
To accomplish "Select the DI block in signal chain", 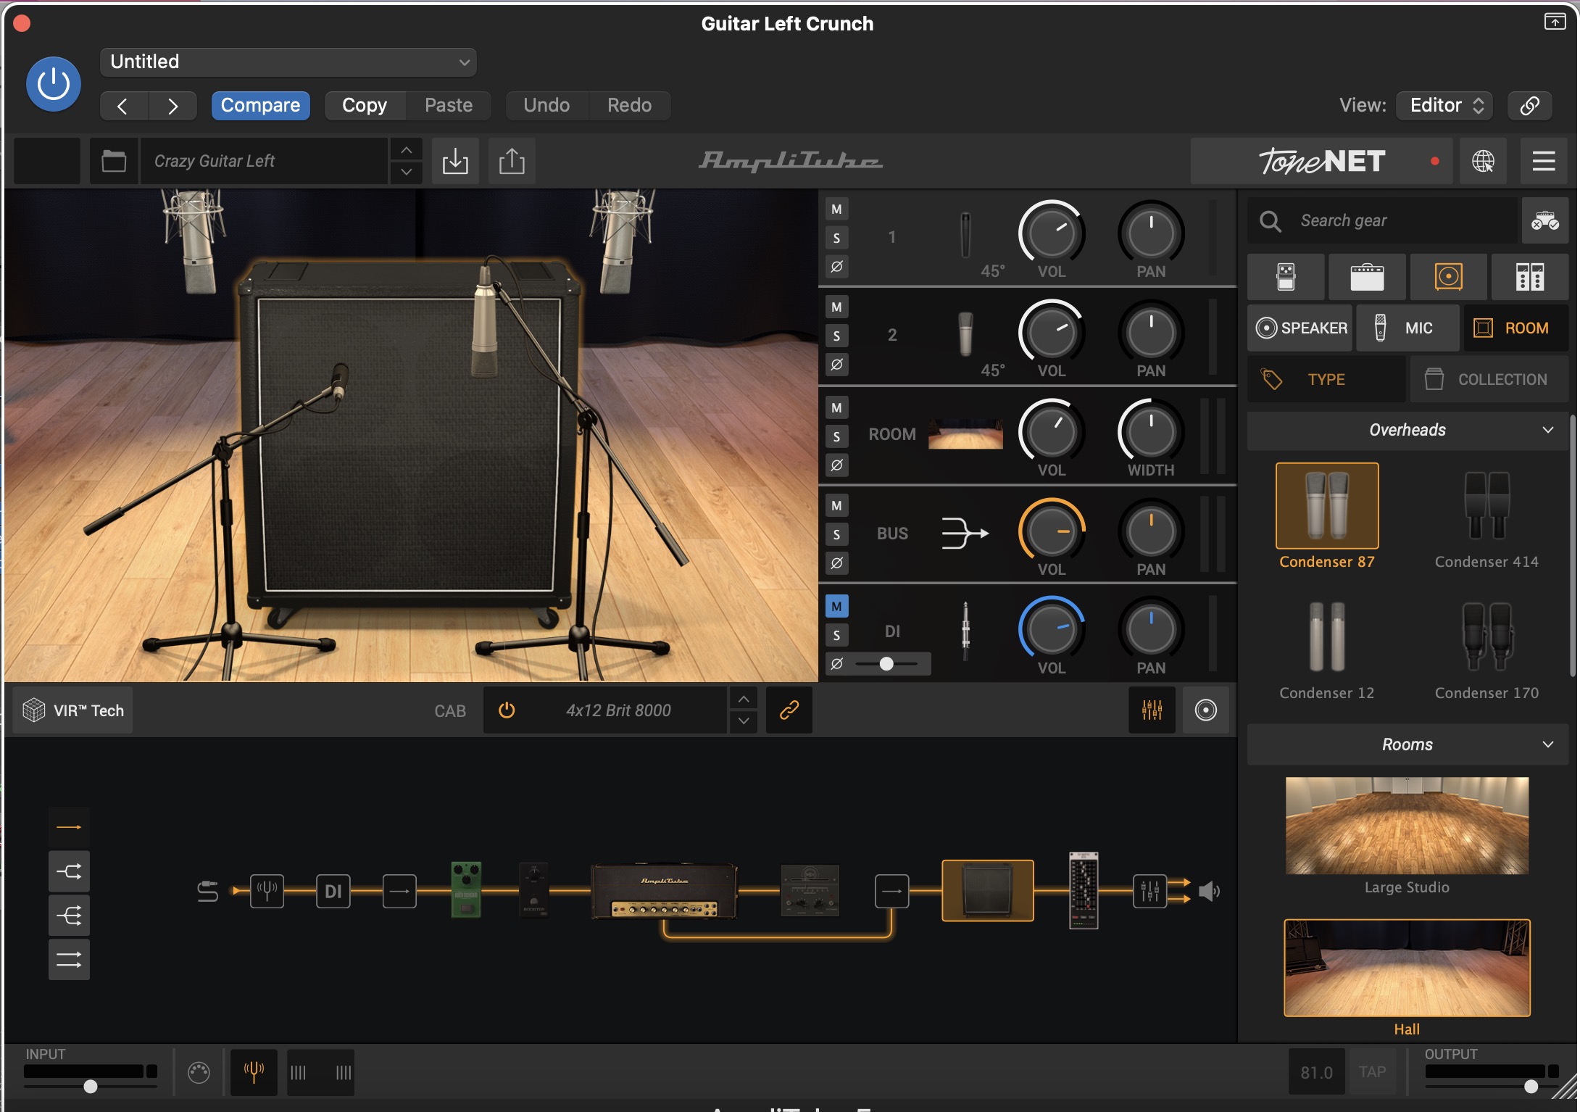I will 333,891.
